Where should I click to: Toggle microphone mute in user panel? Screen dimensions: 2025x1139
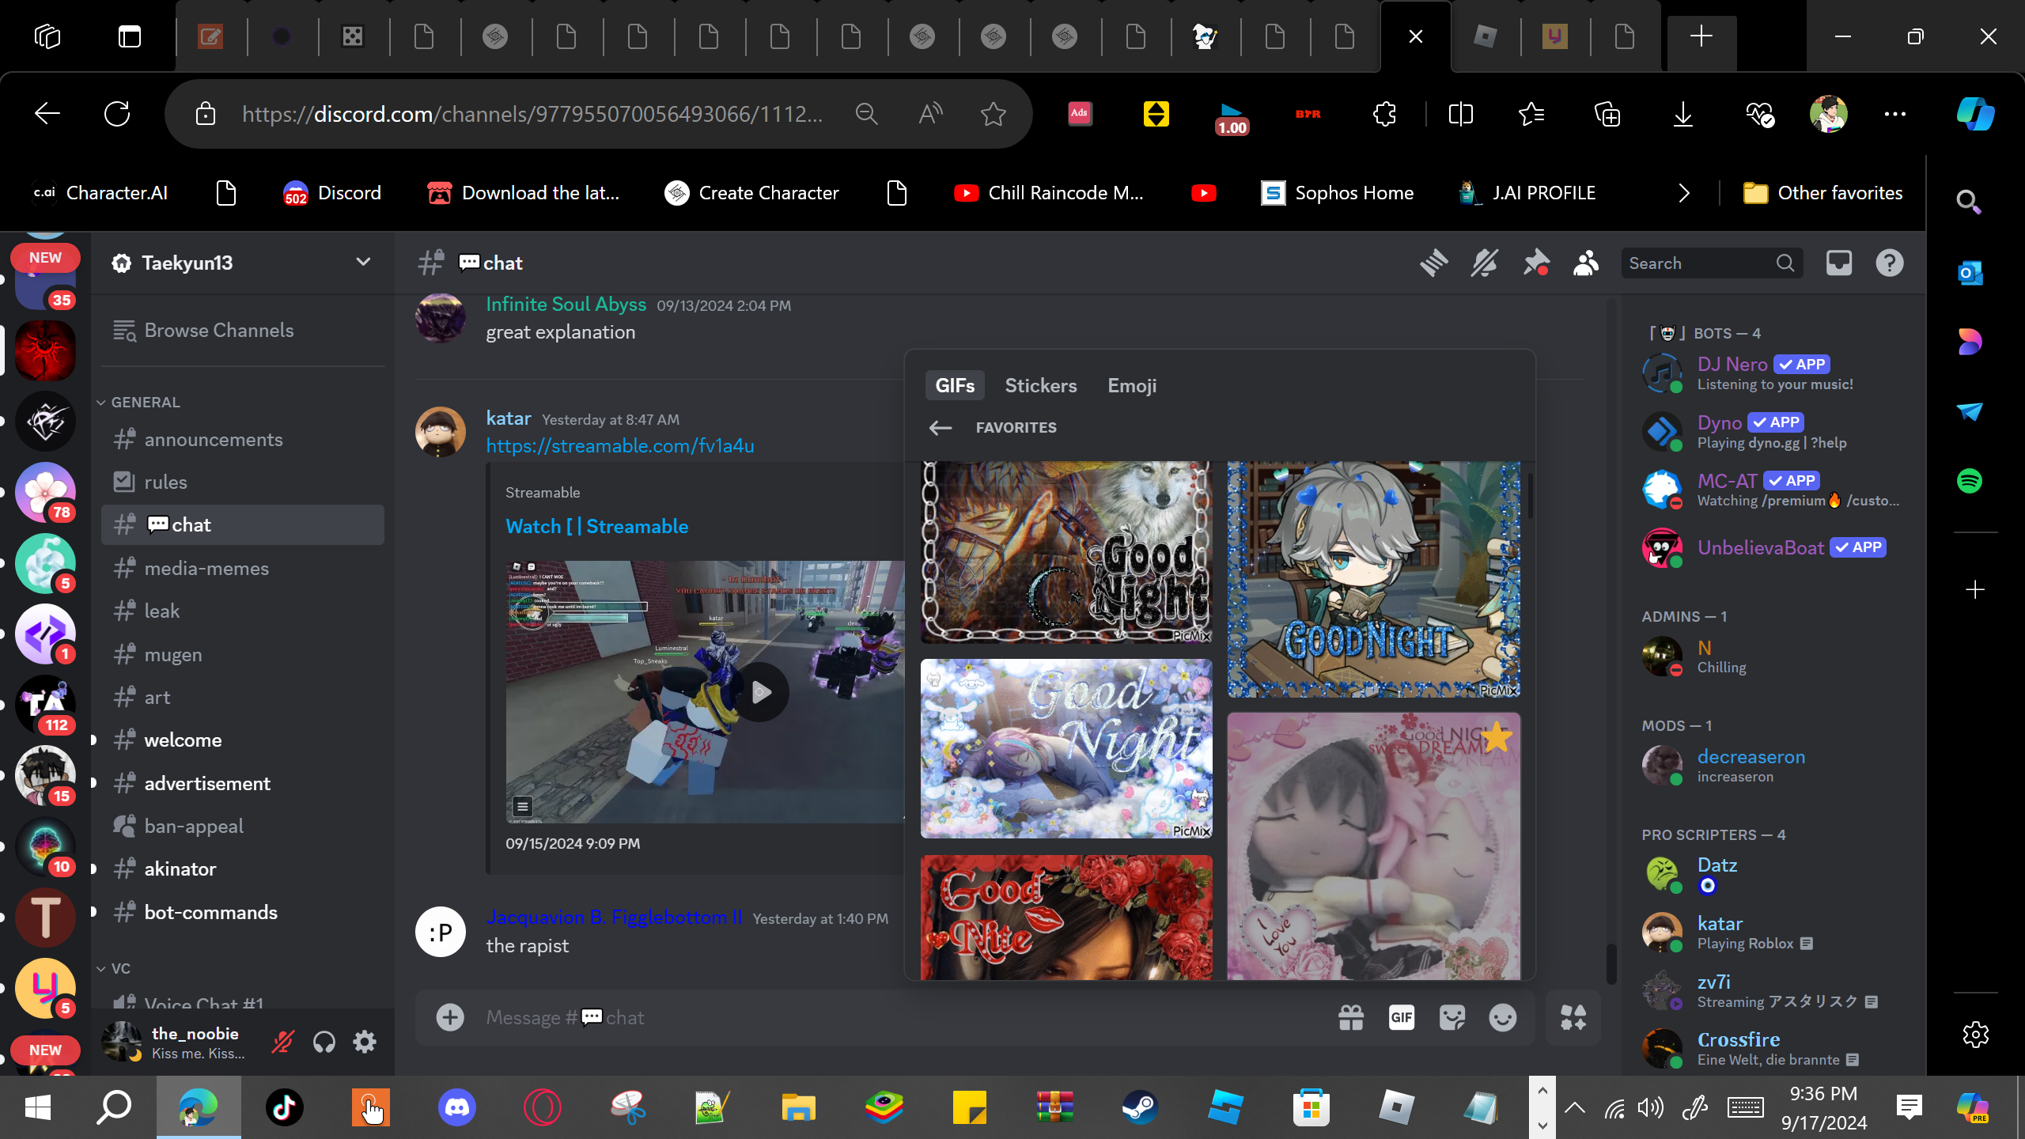pos(282,1042)
